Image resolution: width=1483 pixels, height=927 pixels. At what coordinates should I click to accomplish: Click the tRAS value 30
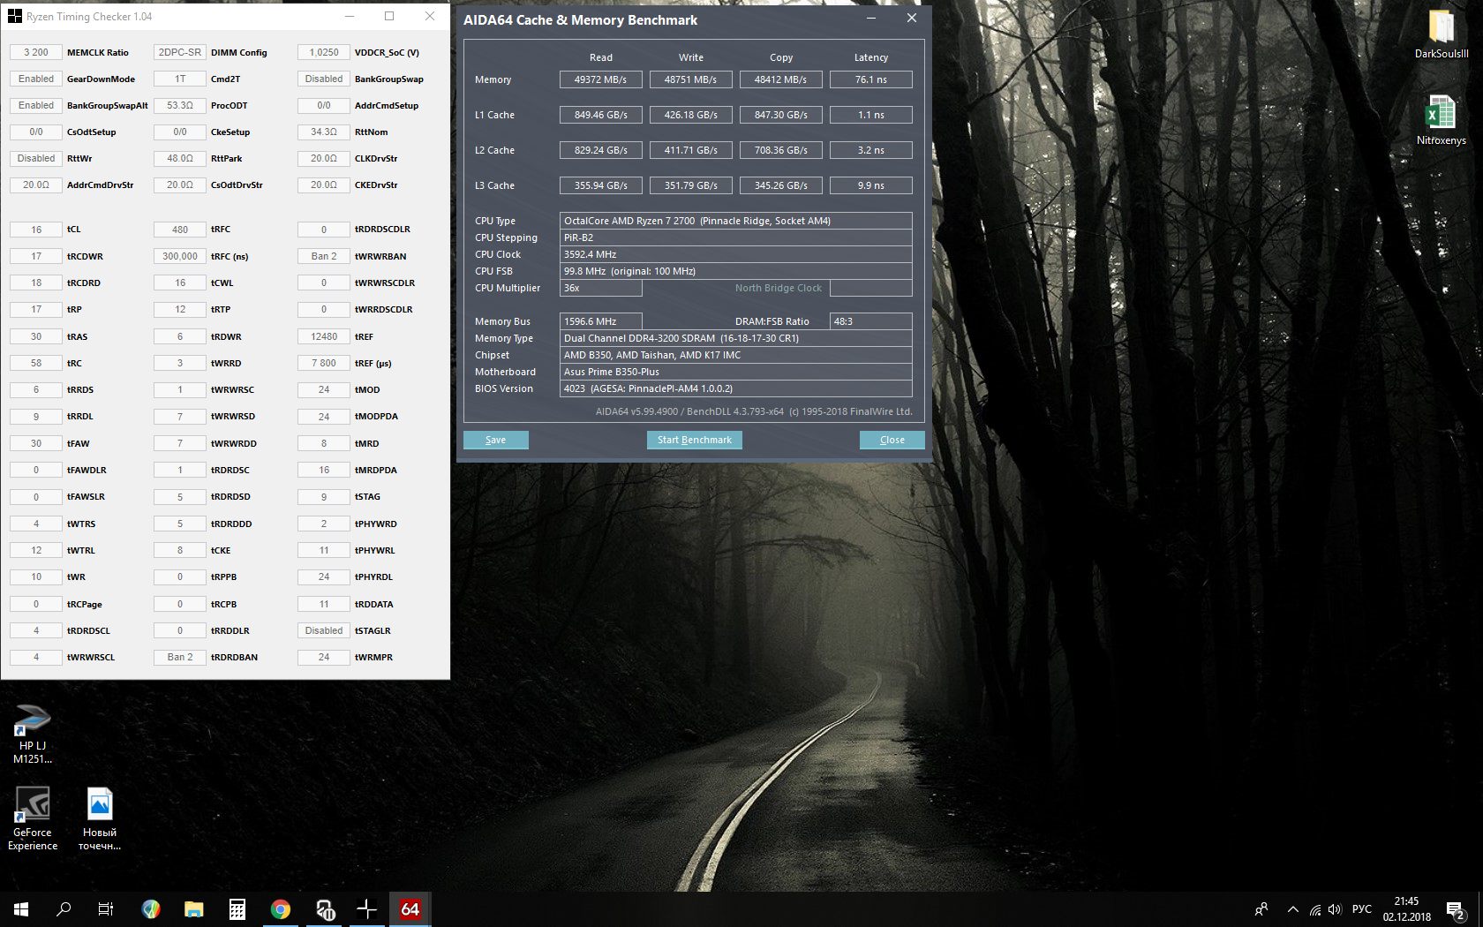coord(36,336)
